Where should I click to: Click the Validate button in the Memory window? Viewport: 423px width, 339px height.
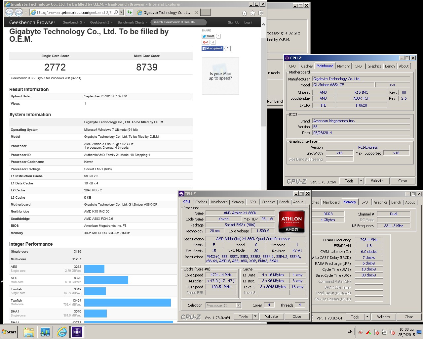pos(383,317)
